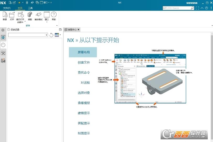Close the 发现中心 tab
213x142 pixels.
pyautogui.click(x=78, y=30)
